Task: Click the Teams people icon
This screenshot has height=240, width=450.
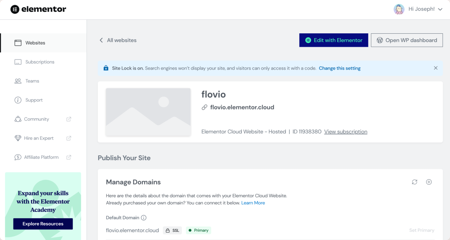Action: pos(18,81)
